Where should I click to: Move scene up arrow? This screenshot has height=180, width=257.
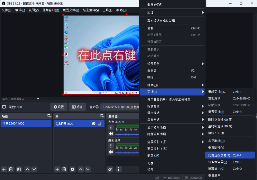pos(27,169)
